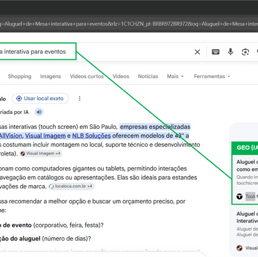Image resolution: width=258 pixels, height=257 pixels.
Task: Open the Vídeos curtos tab
Action: (x=87, y=76)
